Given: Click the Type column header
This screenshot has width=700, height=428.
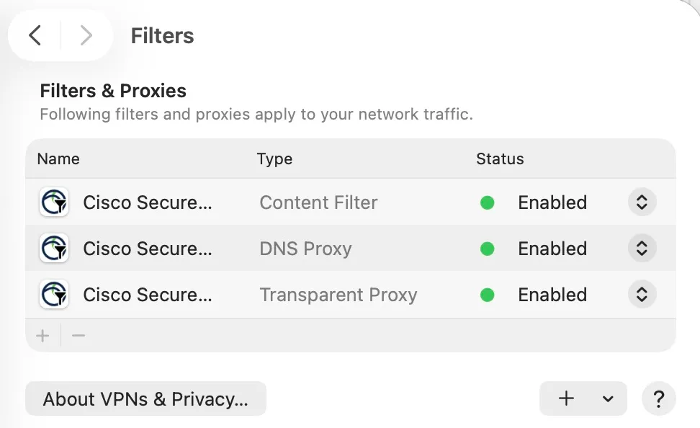Looking at the screenshot, I should (274, 159).
